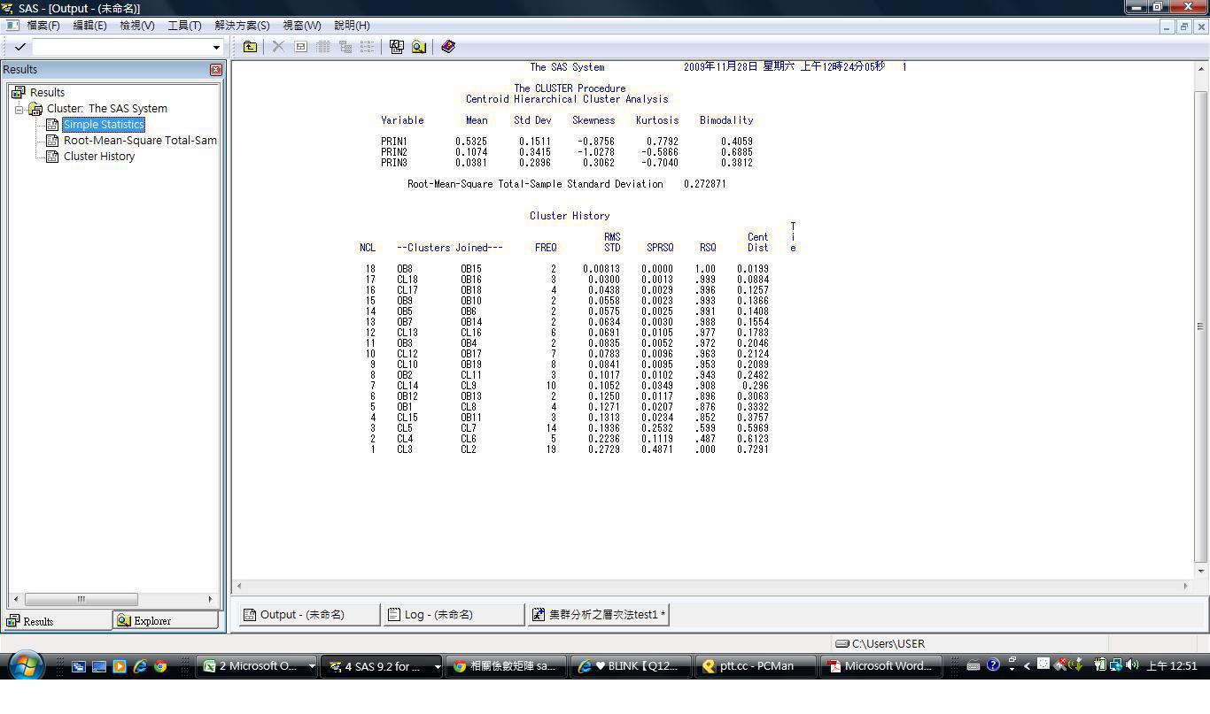
Task: Click the properties toolbar icon beside delete
Action: click(301, 47)
